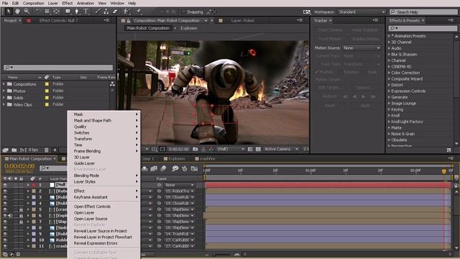Select the Puppet Pin tool
460x259 pixels.
(x=138, y=12)
